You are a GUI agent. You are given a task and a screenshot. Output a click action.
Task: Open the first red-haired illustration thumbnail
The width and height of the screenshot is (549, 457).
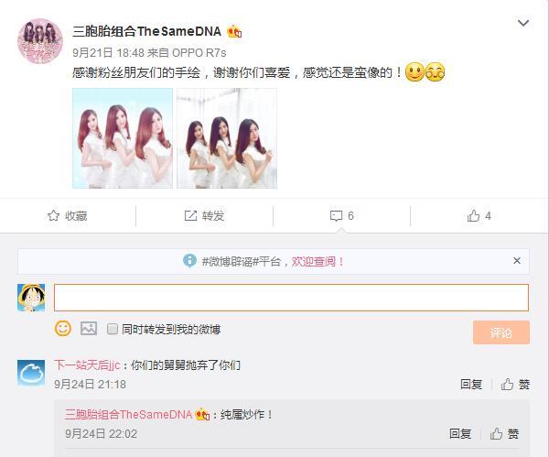123,138
